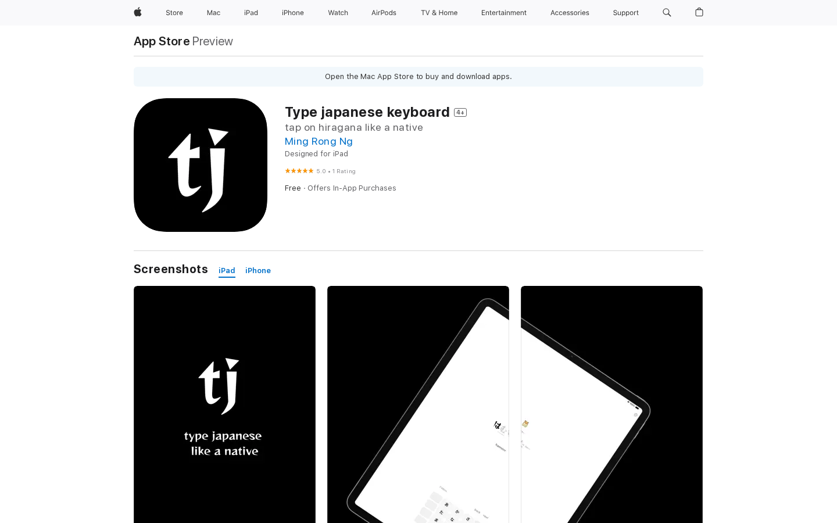Click the five-star rating icons
Image resolution: width=837 pixels, height=523 pixels.
pyautogui.click(x=299, y=171)
